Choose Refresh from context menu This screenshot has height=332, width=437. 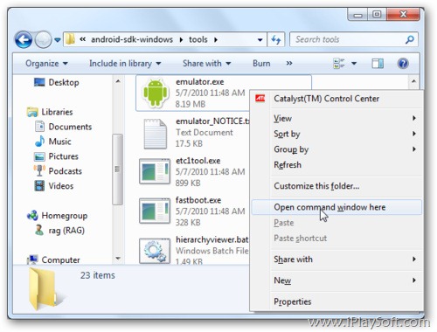337,165
